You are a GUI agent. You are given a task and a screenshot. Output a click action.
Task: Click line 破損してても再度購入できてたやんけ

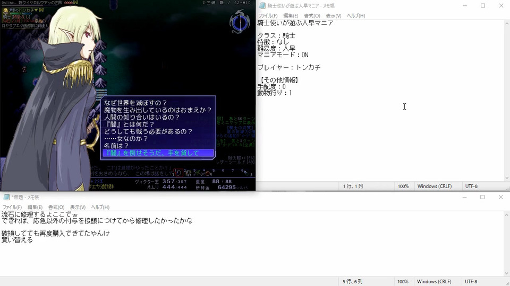(56, 233)
